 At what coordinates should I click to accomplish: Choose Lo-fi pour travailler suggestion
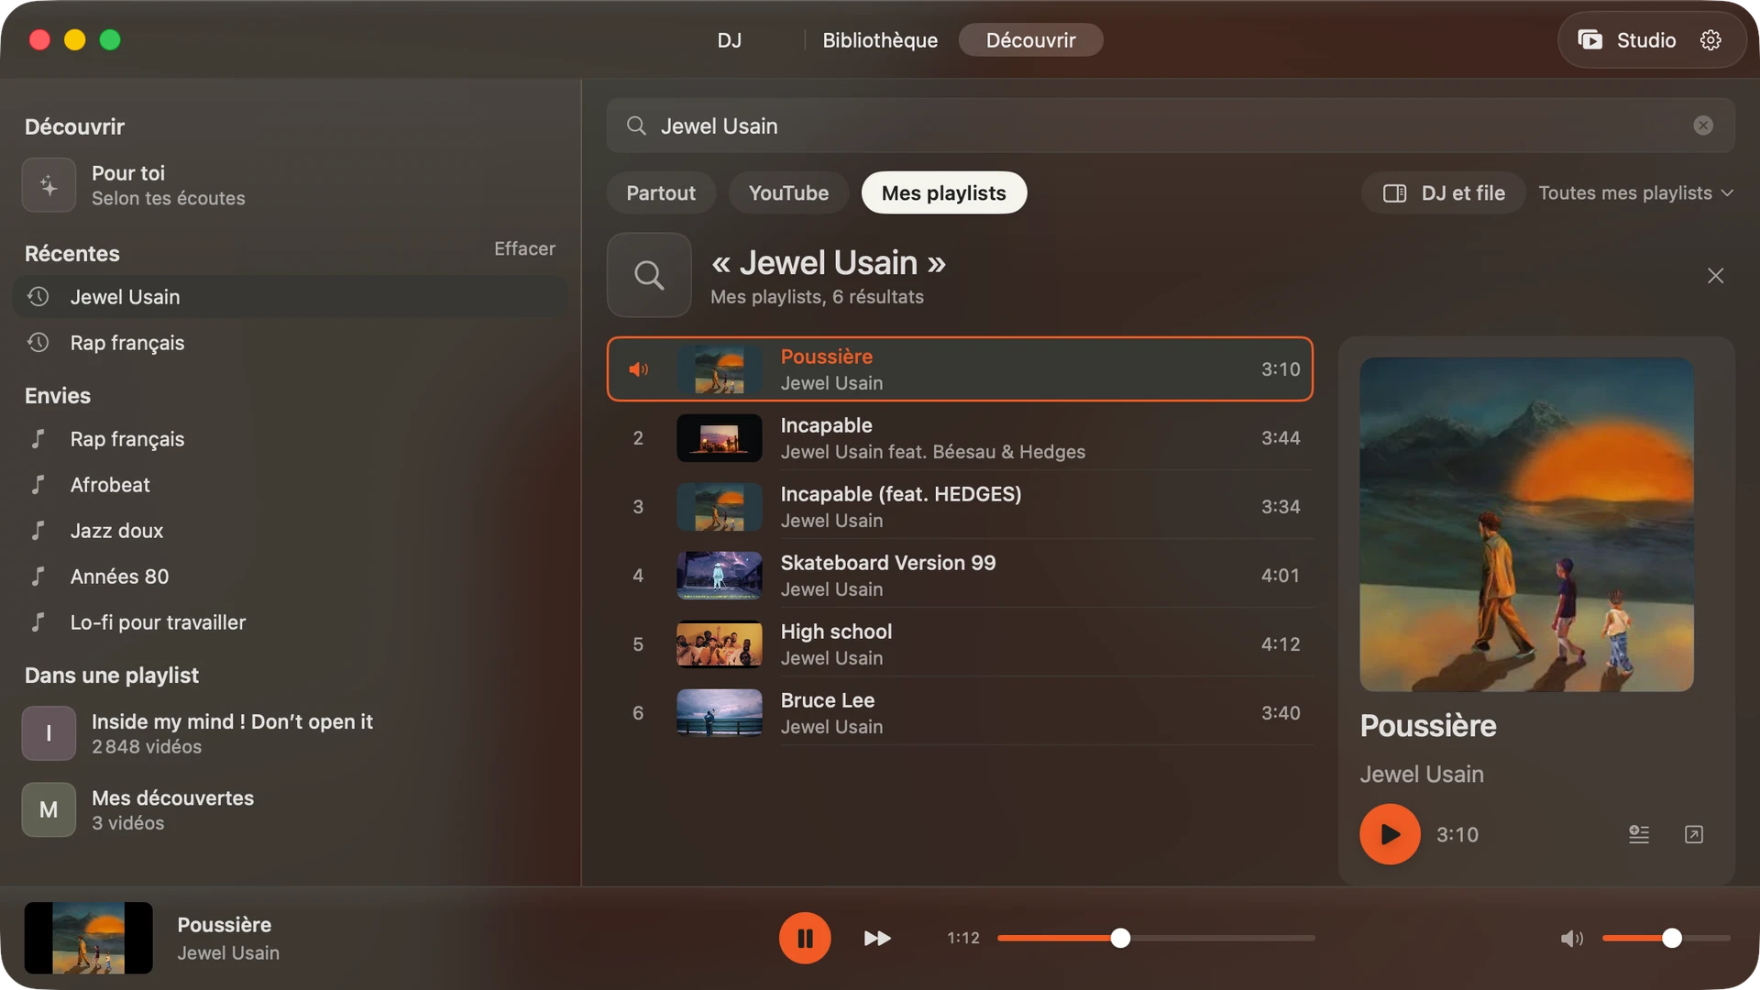coord(291,622)
